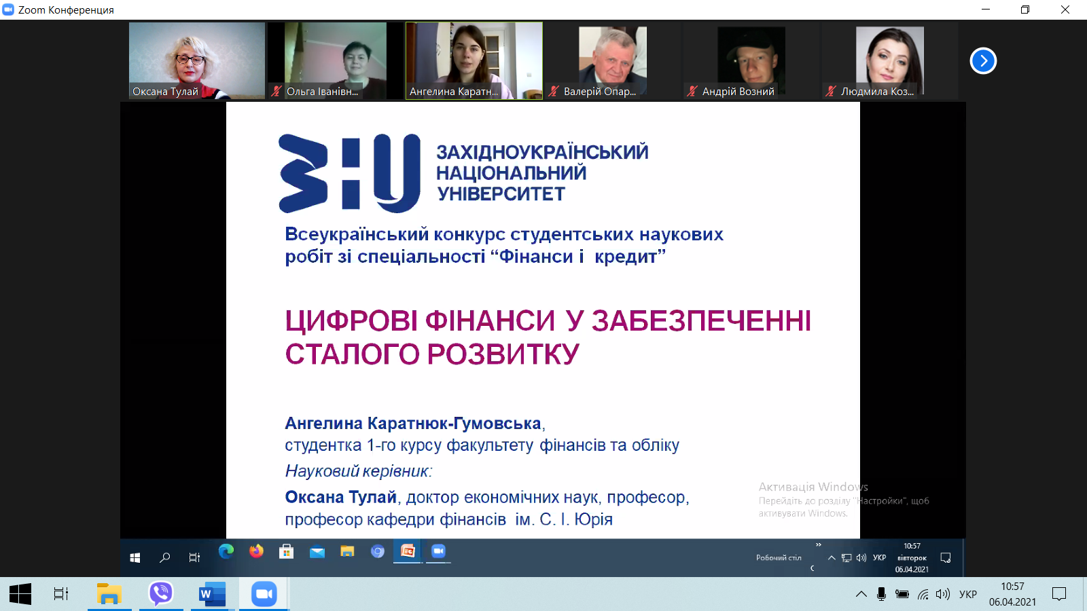1087x611 pixels.
Task: Open Microsoft Edge in shared screen taskbar
Action: [226, 551]
